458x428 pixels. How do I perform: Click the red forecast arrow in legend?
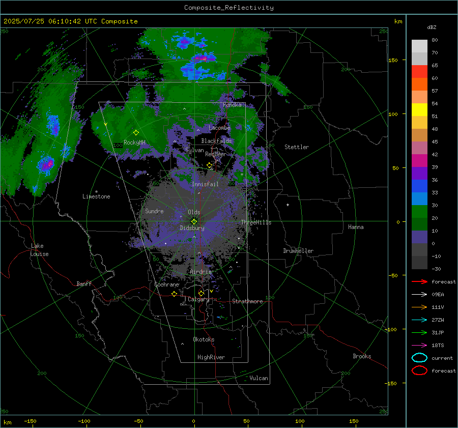(x=419, y=281)
